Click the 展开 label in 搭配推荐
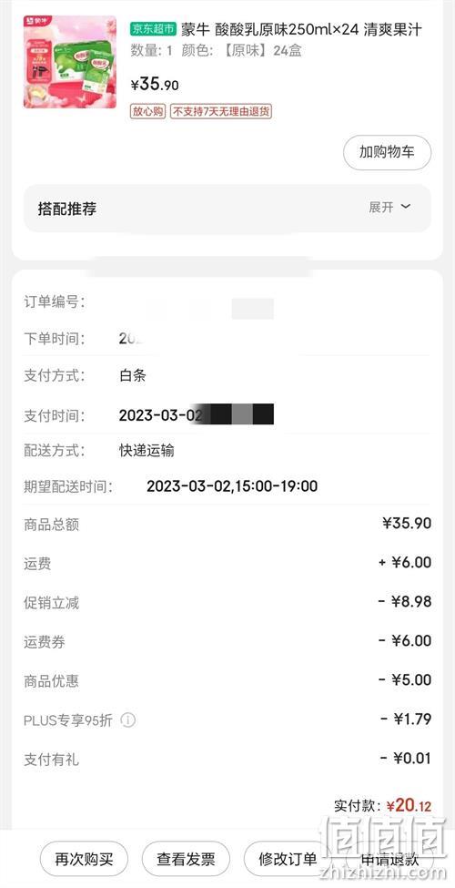455x888 pixels. click(381, 208)
